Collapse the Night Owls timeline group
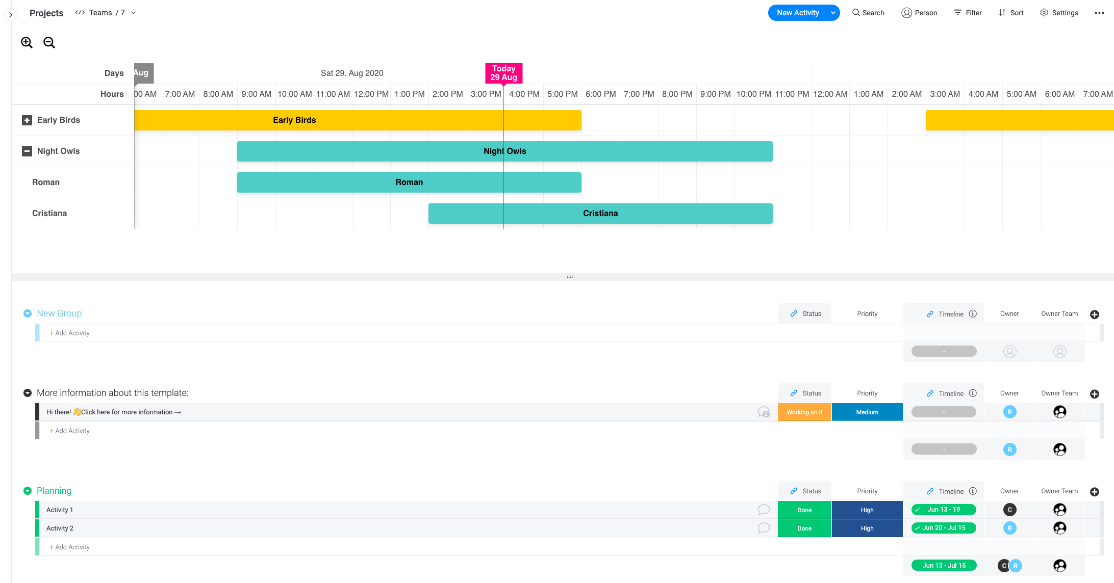The width and height of the screenshot is (1114, 583). coord(27,151)
